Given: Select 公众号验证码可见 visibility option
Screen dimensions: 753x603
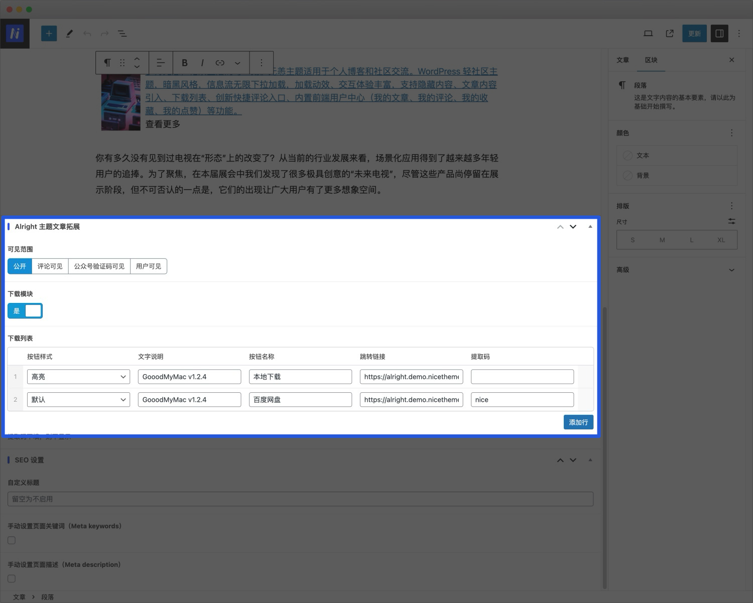Looking at the screenshot, I should tap(99, 266).
